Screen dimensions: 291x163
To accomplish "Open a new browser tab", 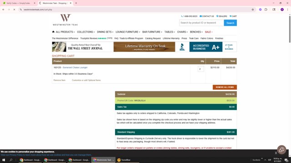I will [x=76, y=3].
